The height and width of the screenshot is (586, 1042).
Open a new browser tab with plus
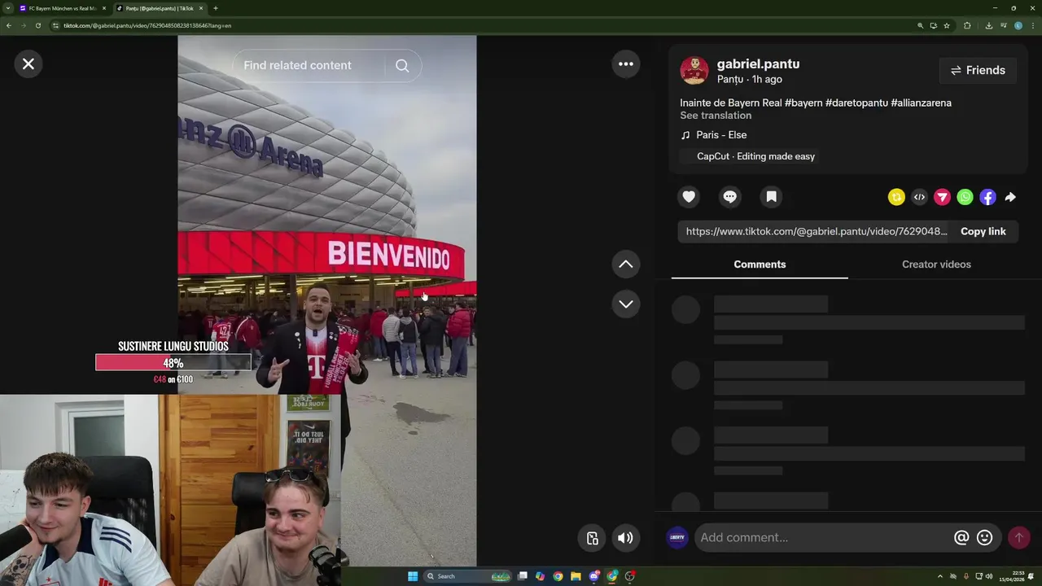click(x=216, y=8)
